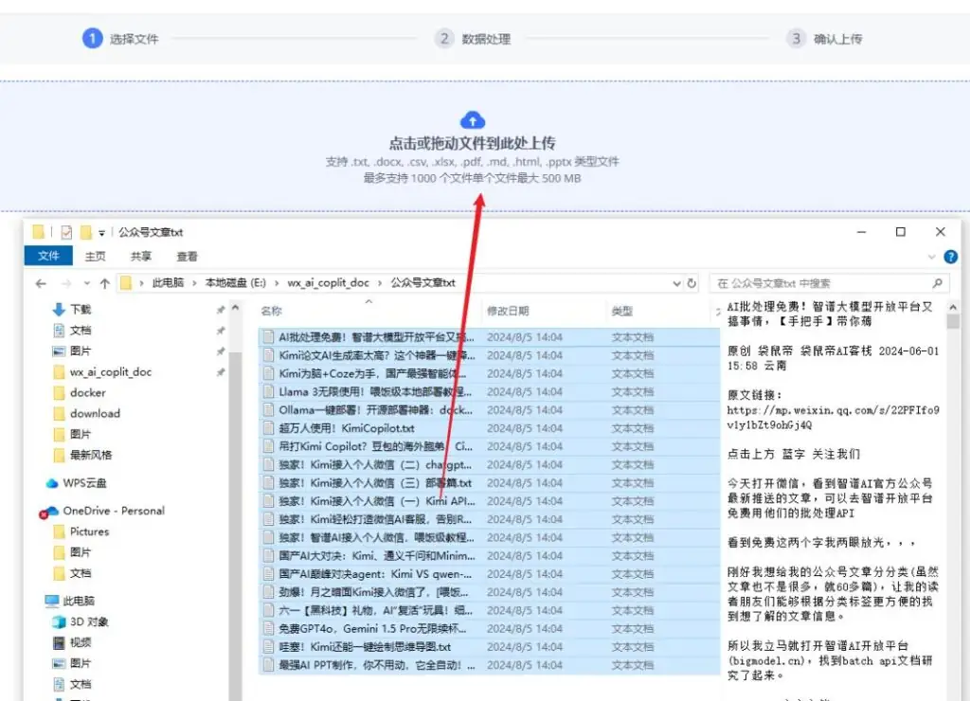Image resolution: width=970 pixels, height=701 pixels.
Task: Sort by the 类型 column header
Action: (x=621, y=312)
